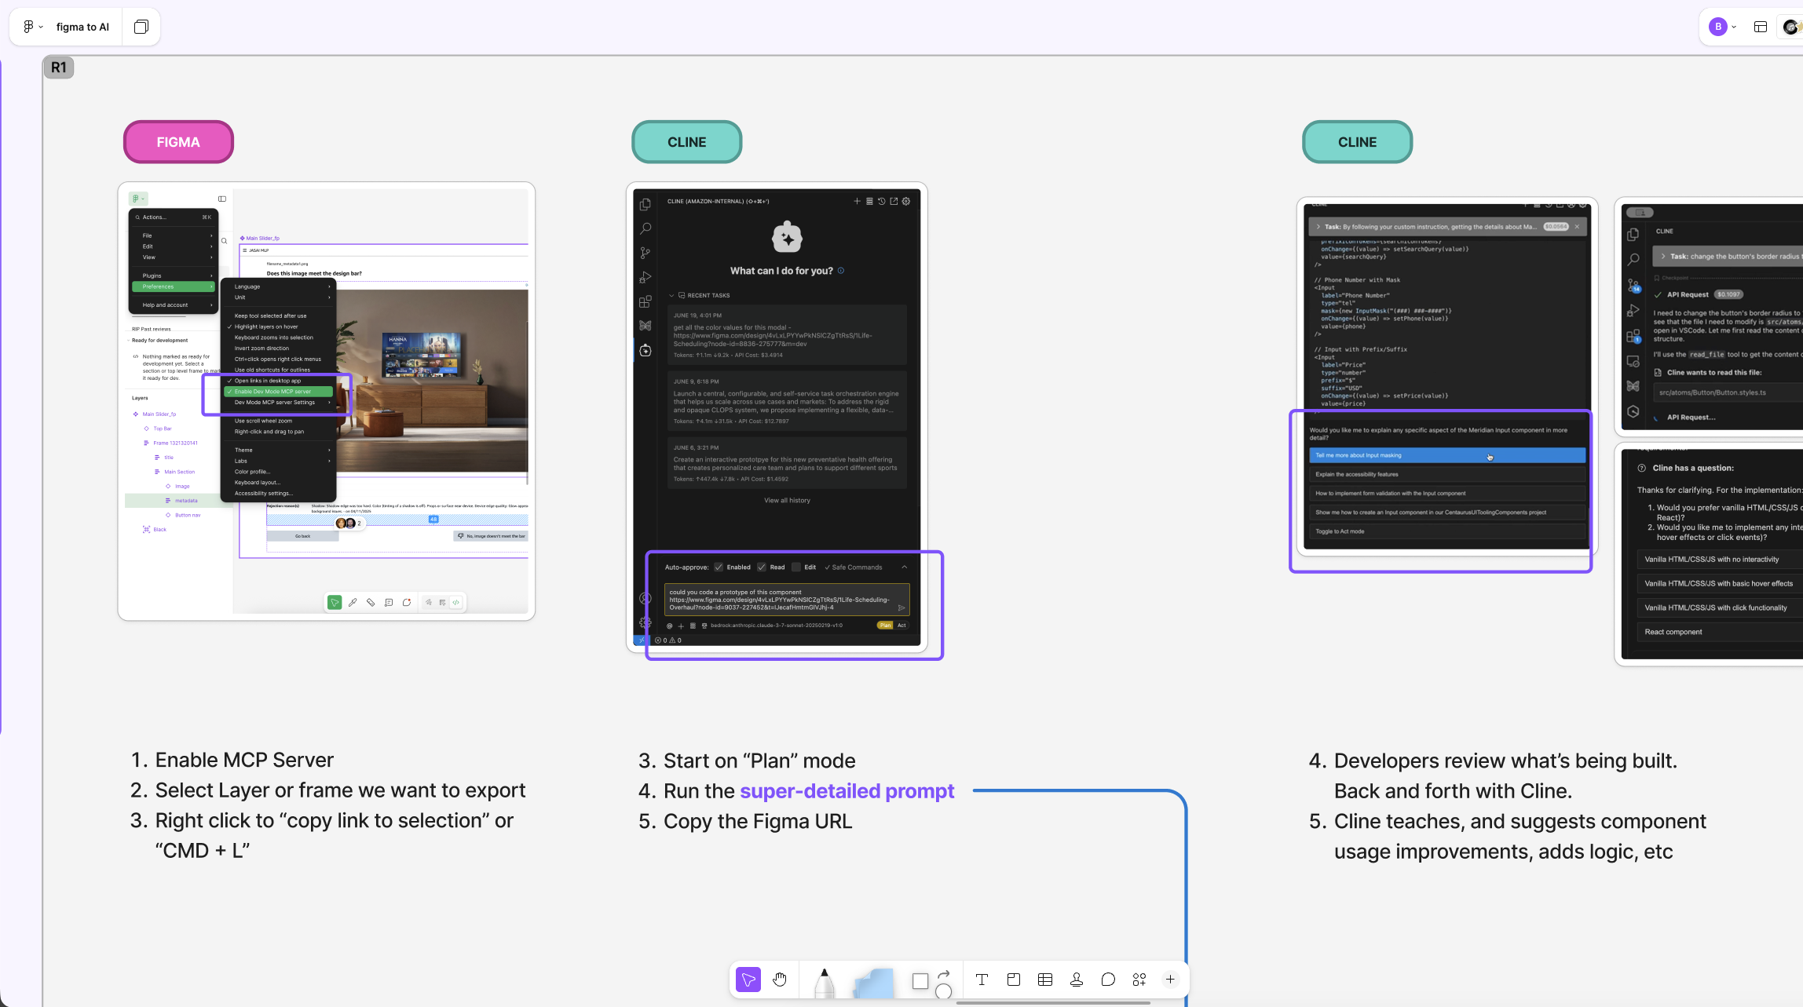Pick the Marker drawing tool
Screen dimensions: 1803x1007
click(x=825, y=983)
